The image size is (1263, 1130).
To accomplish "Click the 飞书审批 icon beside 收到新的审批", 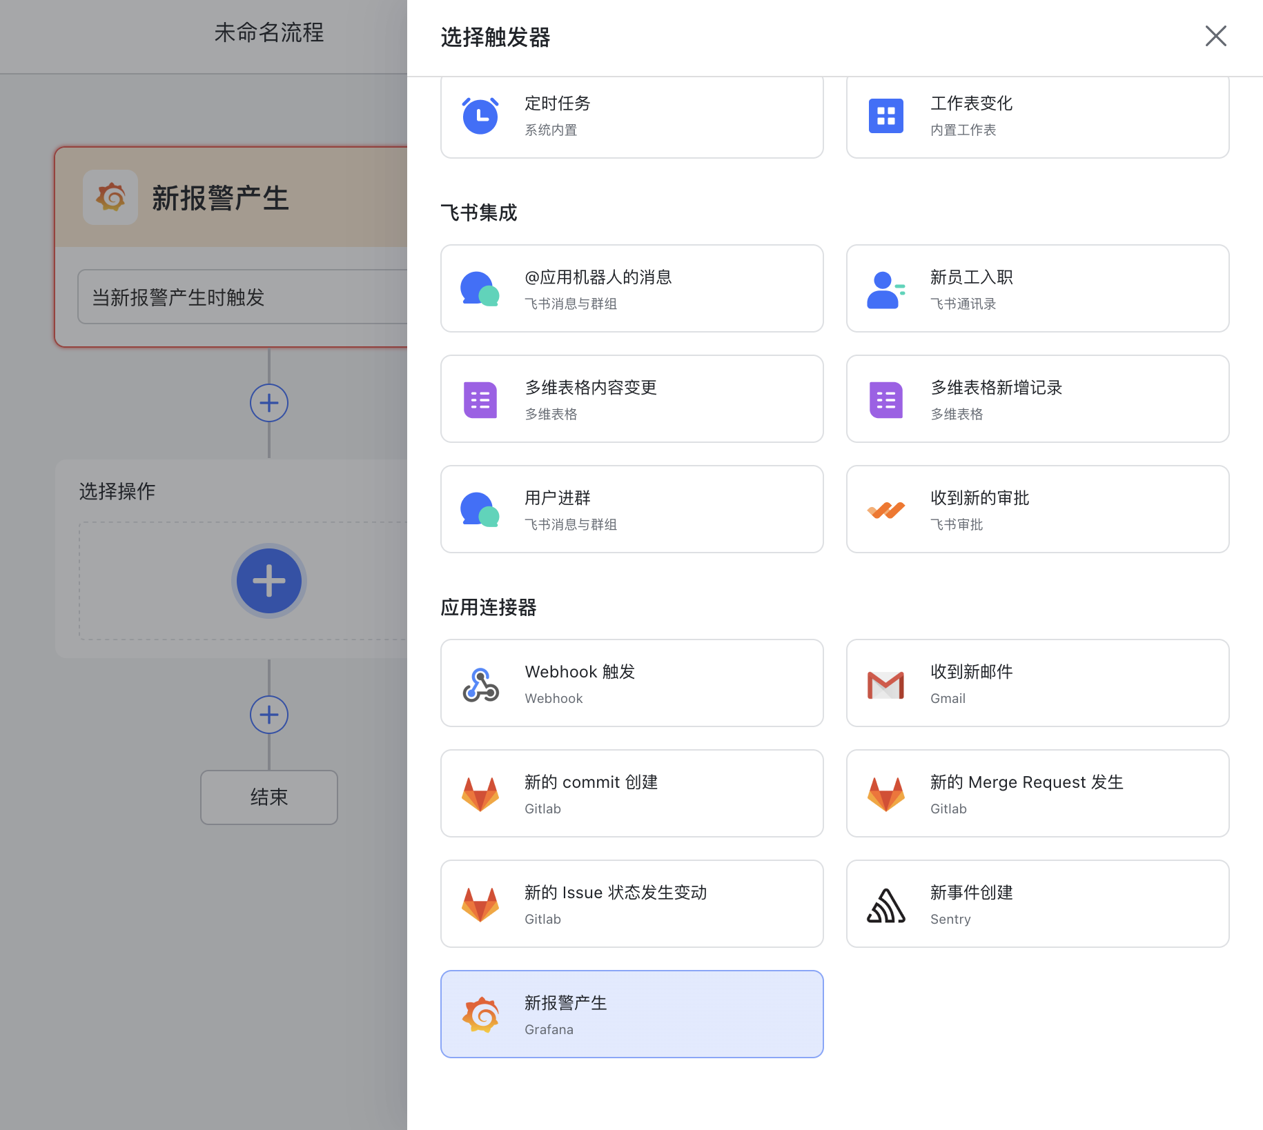I will 885,509.
